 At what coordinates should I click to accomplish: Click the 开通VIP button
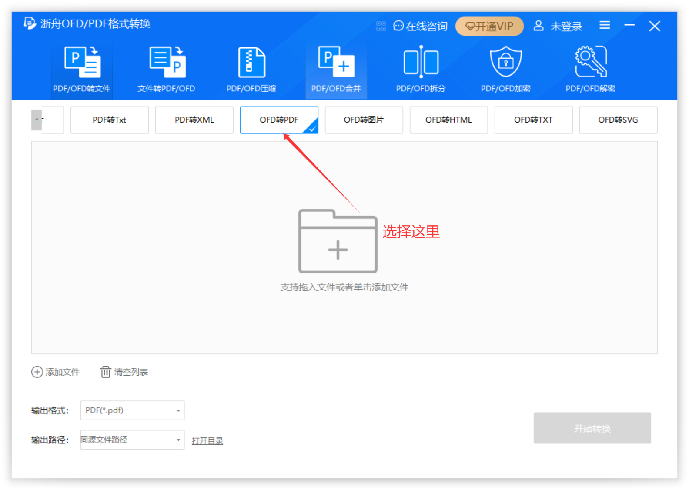point(489,26)
